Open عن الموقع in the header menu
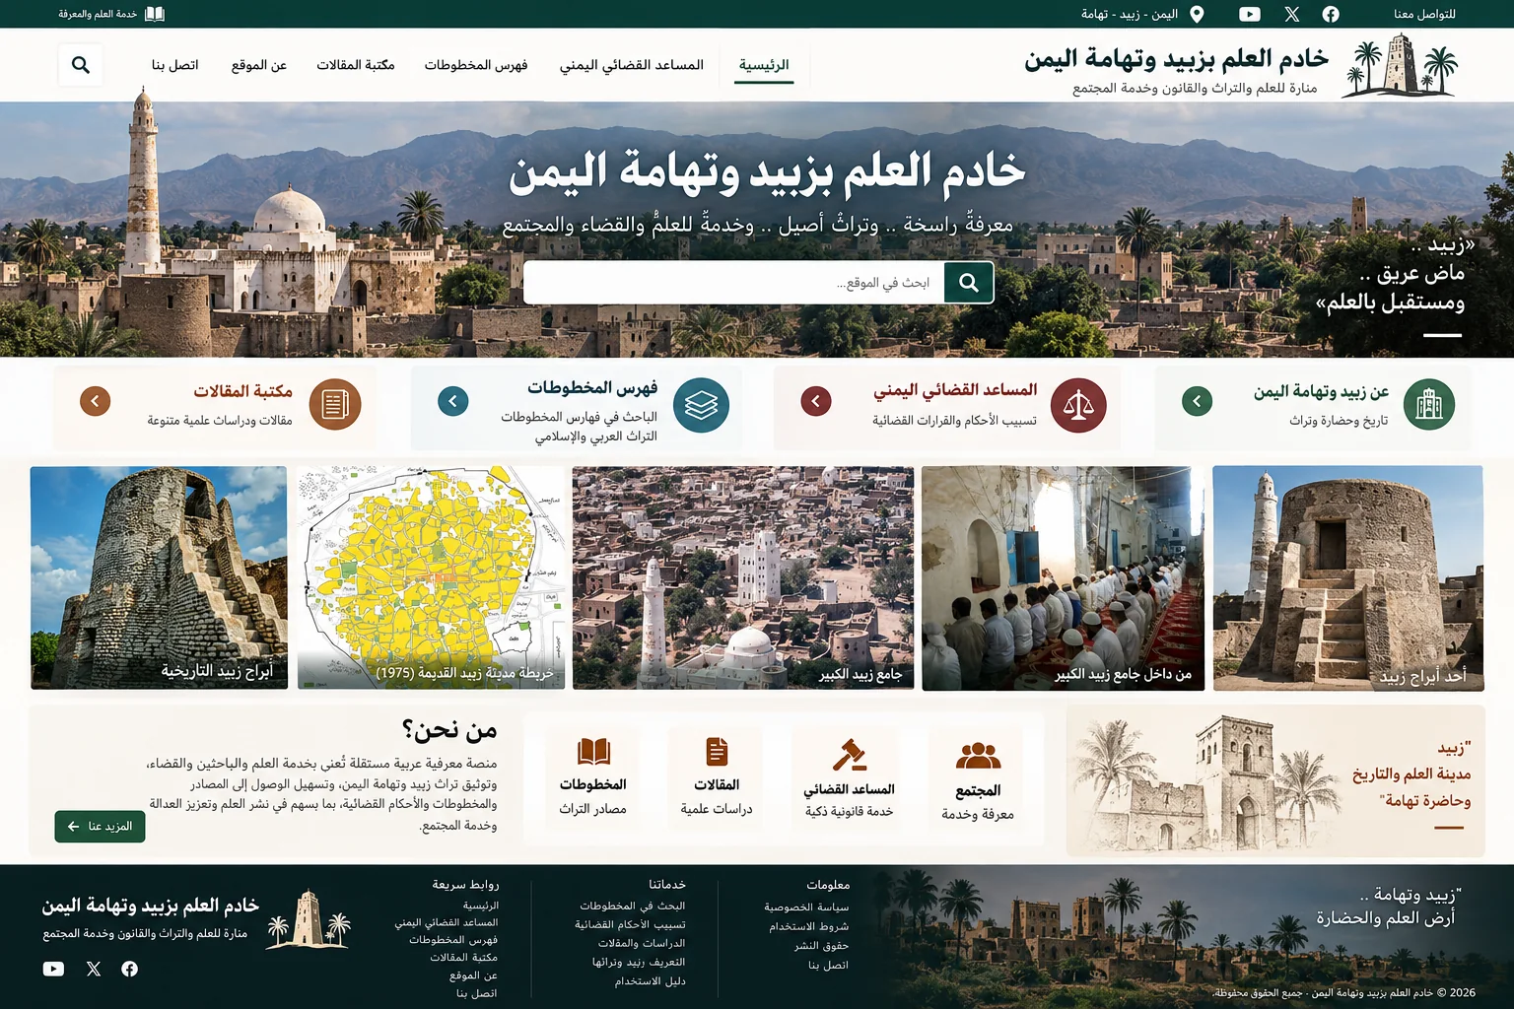This screenshot has width=1514, height=1009. pos(259,65)
